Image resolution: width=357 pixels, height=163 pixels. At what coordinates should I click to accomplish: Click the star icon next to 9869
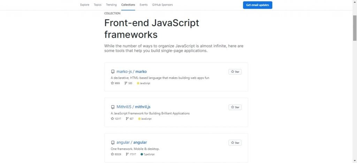tap(112, 83)
